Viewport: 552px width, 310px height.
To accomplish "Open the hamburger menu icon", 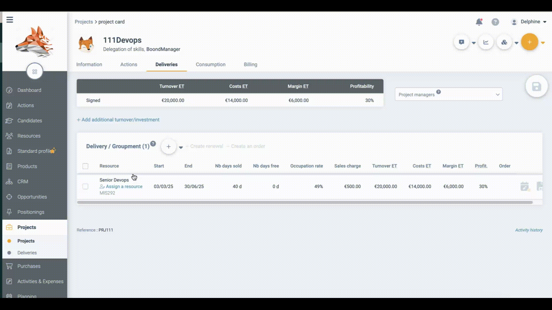I will pyautogui.click(x=10, y=20).
